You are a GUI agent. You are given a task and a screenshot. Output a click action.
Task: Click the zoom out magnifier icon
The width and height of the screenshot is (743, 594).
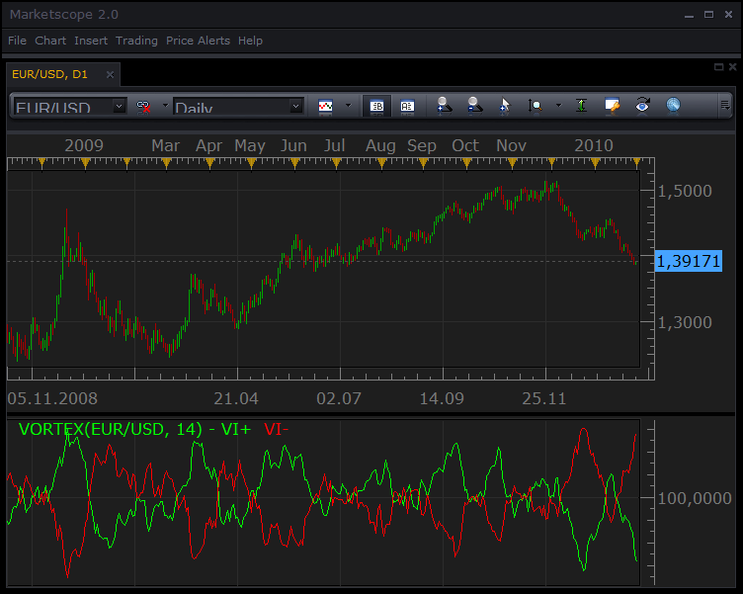tap(474, 105)
